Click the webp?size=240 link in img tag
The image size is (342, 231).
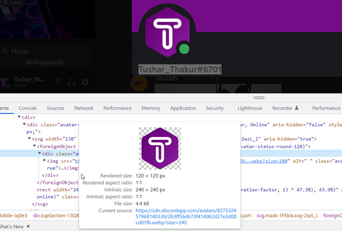[264, 161]
